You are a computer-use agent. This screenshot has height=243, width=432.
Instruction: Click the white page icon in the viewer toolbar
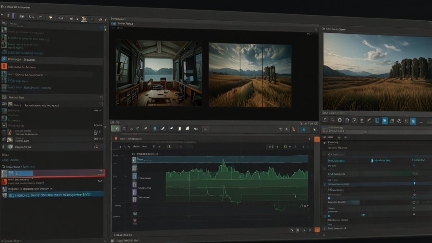(x=180, y=129)
